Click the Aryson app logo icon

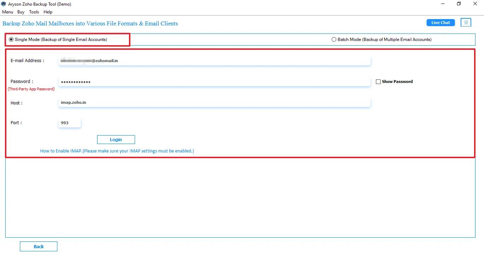4,4
